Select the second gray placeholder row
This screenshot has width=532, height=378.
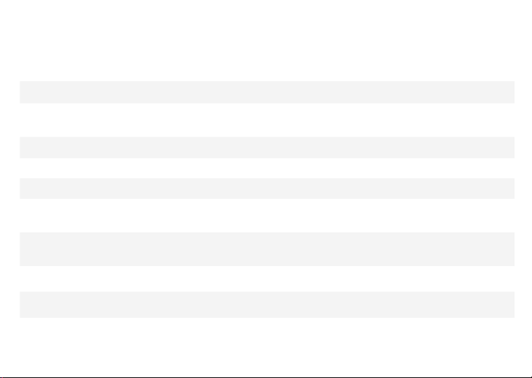pos(267,148)
